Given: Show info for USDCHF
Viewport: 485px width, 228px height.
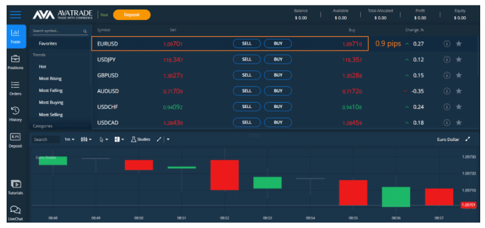Looking at the screenshot, I should [x=447, y=107].
